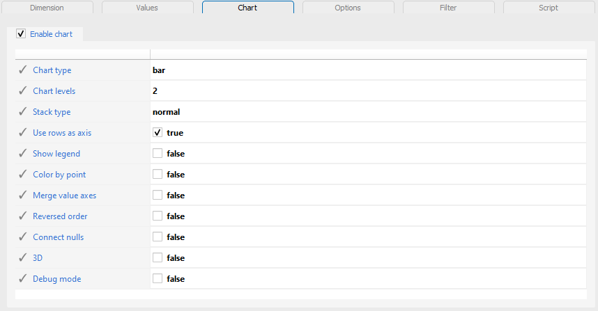Open the Stack type value 'normal'
The image size is (598, 311).
(x=368, y=111)
